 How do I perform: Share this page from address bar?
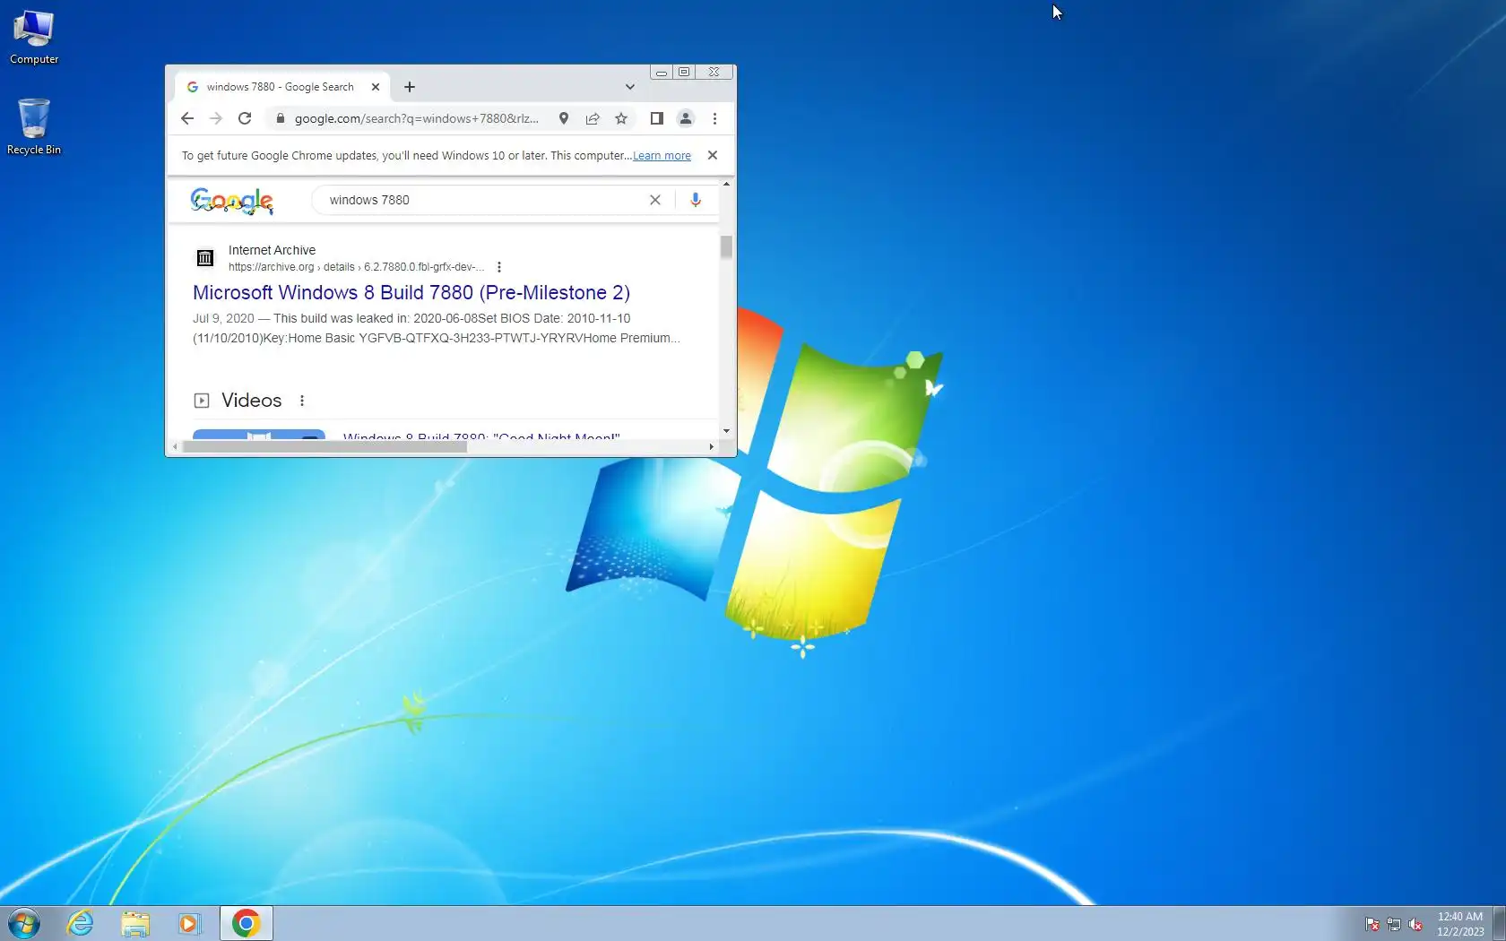pyautogui.click(x=593, y=118)
